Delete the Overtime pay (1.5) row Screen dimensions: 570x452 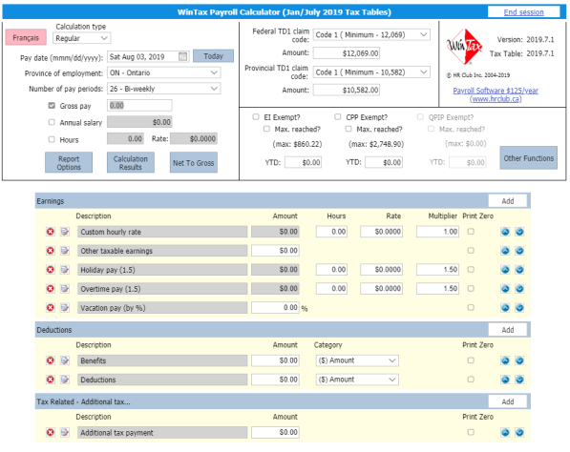pos(51,289)
